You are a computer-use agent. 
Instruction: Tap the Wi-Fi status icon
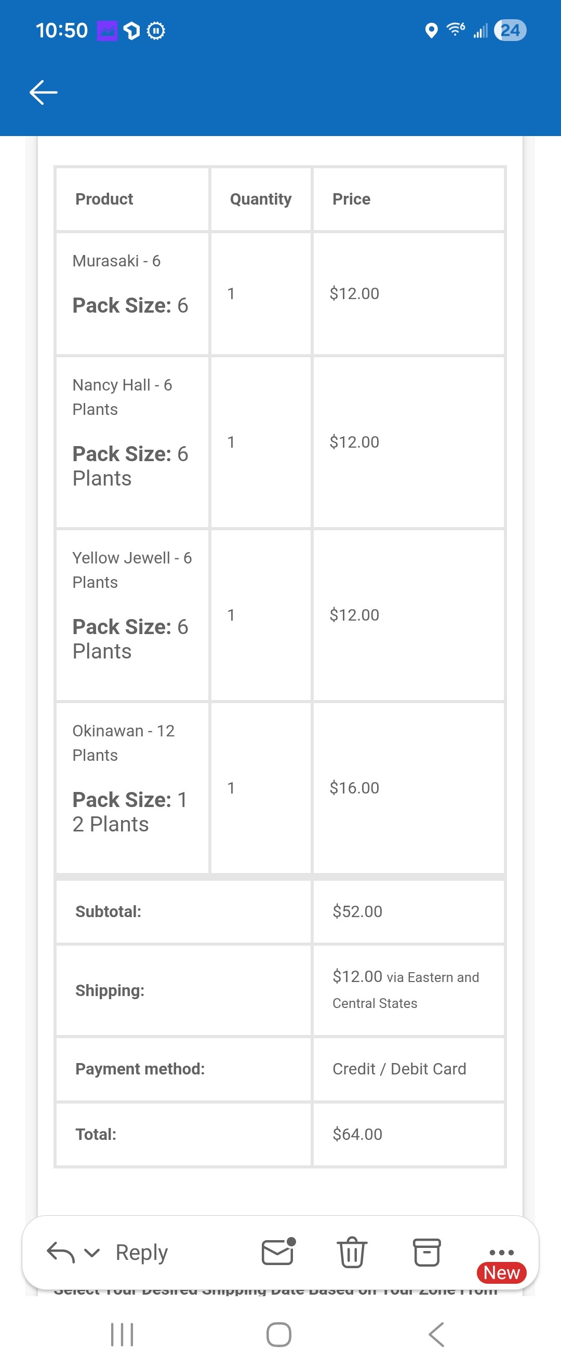click(456, 29)
